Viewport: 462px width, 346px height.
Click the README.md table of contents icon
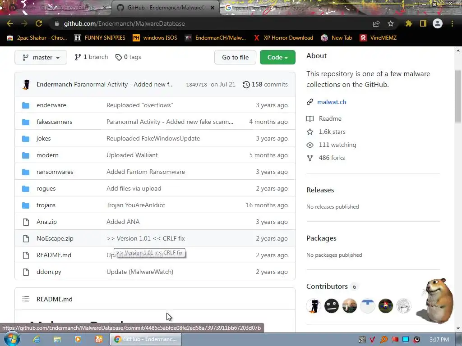tap(26, 299)
